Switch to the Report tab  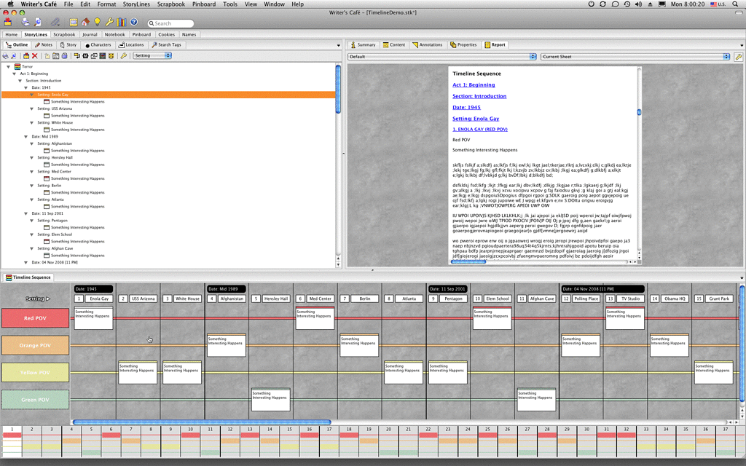pos(495,44)
